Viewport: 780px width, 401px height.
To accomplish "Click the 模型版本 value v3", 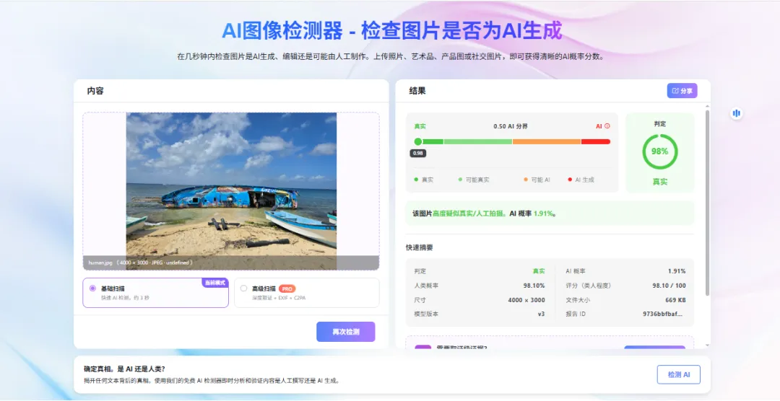I will tap(541, 314).
